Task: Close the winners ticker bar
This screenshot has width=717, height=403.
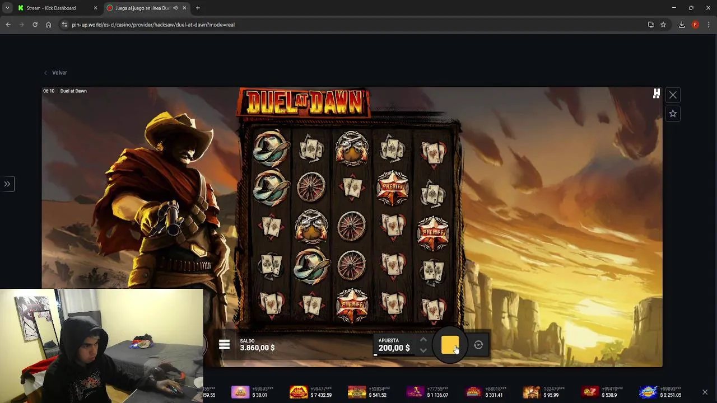Action: click(705, 392)
